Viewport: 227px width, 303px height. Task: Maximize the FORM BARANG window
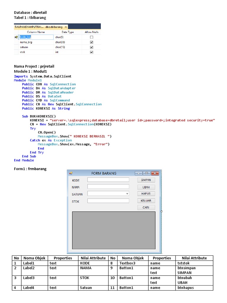pyautogui.click(x=147, y=173)
